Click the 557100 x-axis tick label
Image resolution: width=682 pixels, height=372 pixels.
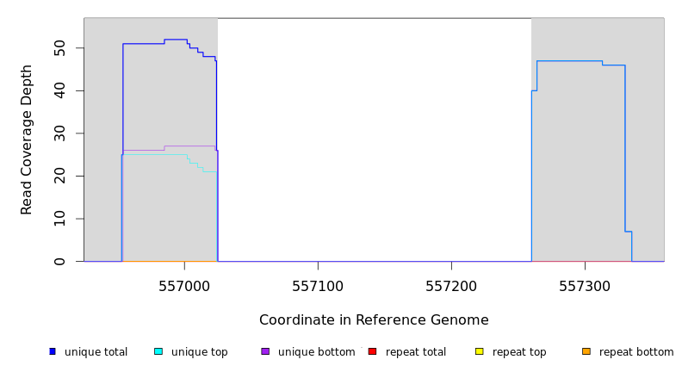tap(318, 286)
